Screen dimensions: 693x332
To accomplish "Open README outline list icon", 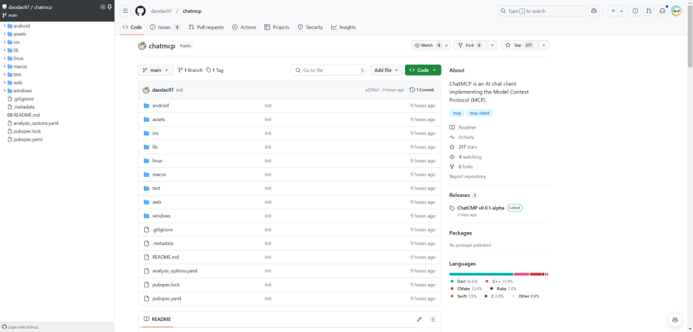I will point(432,319).
